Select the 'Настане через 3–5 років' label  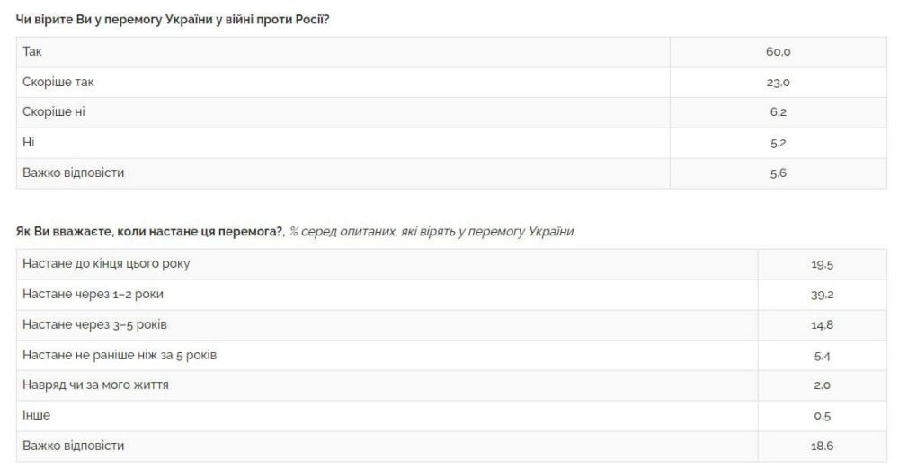point(94,324)
